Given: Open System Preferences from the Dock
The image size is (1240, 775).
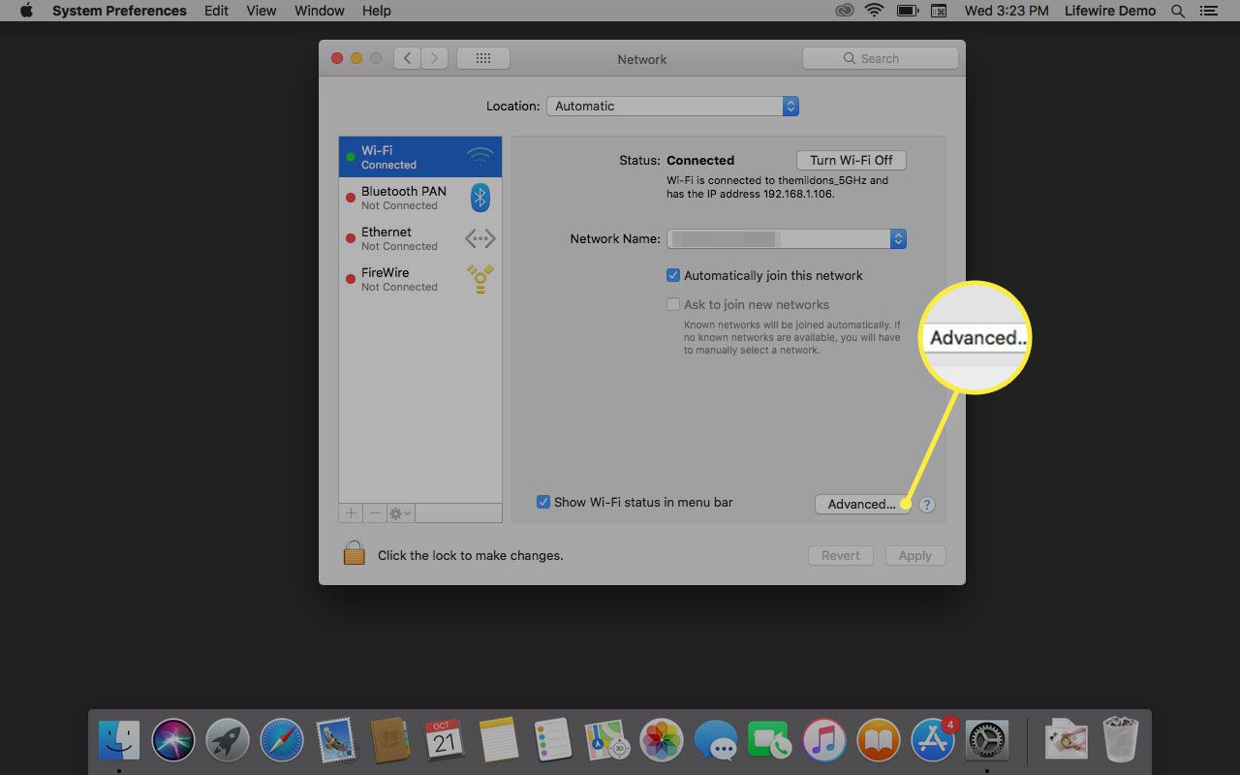Looking at the screenshot, I should tap(987, 741).
